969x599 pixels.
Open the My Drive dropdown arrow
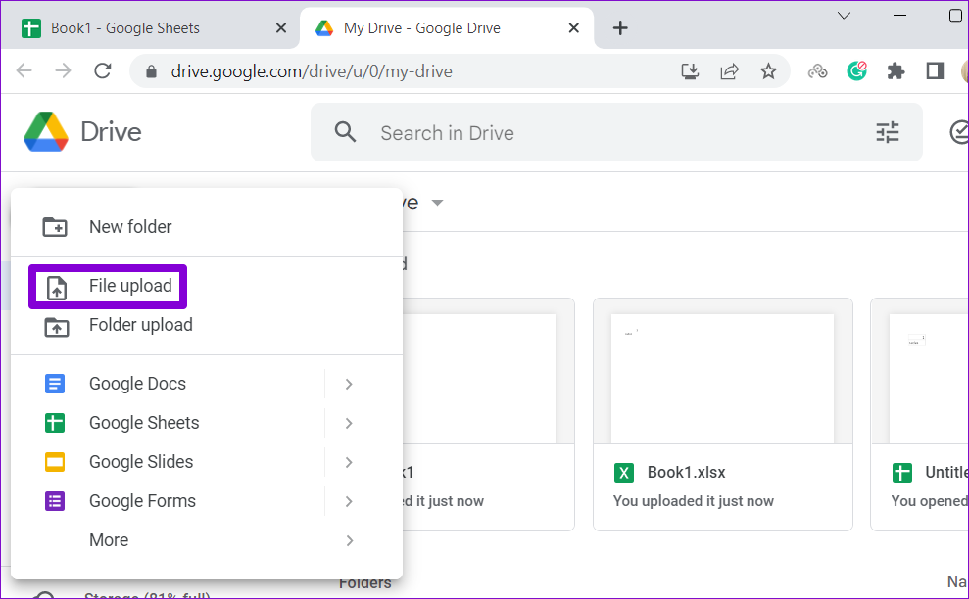438,203
